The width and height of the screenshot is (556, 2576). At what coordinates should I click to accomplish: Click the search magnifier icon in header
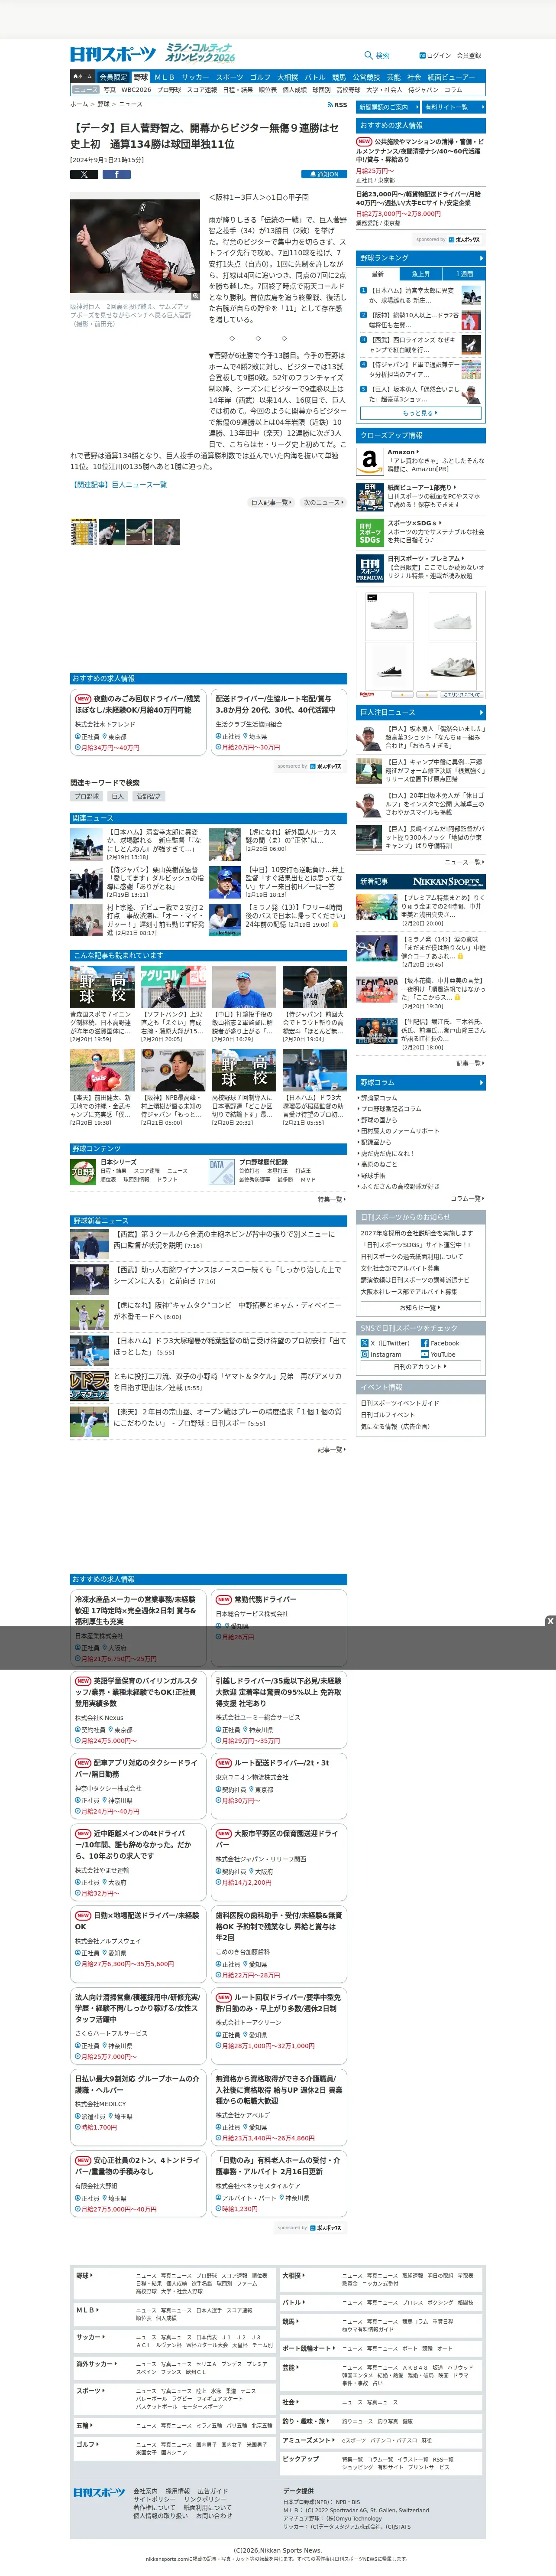(x=369, y=56)
